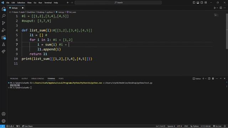Click the command center Search box
Viewport: 228px width, 128px height.
[x=118, y=2]
